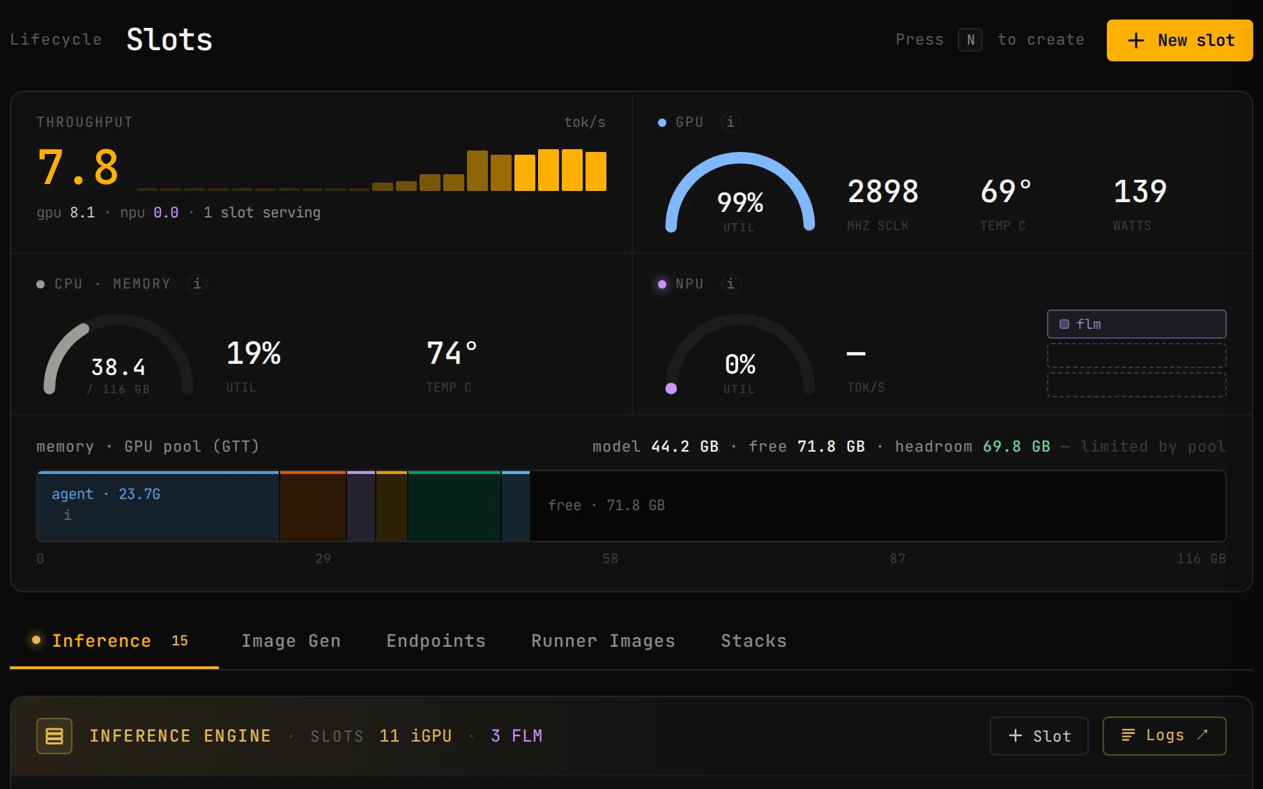This screenshot has width=1263, height=789.
Task: Add a slot with the + Slot button
Action: pos(1039,736)
